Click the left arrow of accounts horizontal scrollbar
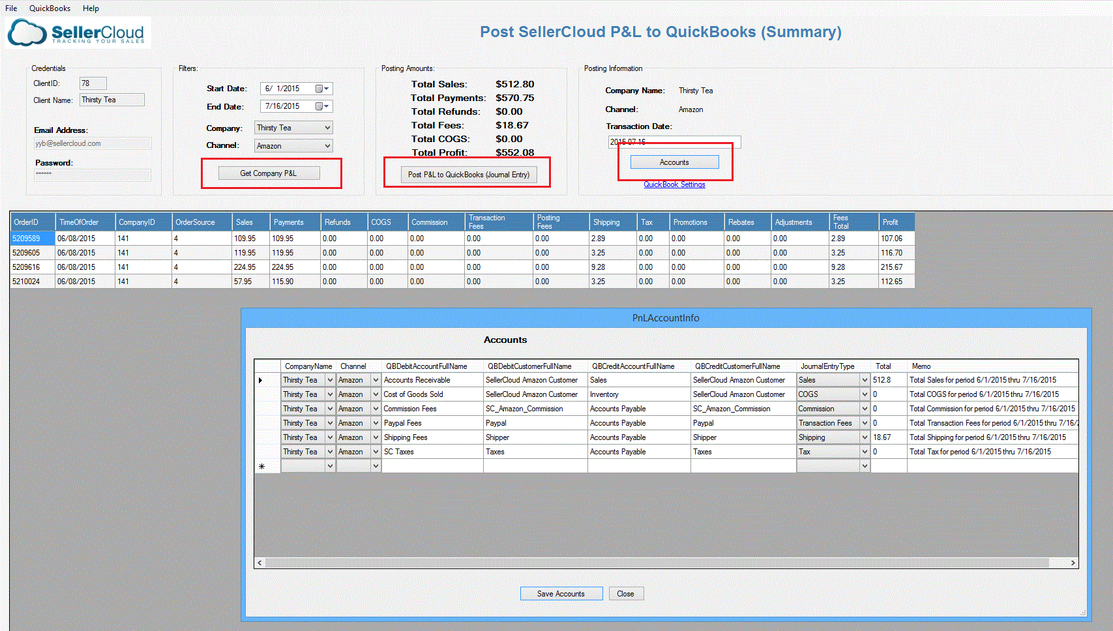Viewport: 1113px width, 631px height. pos(260,563)
